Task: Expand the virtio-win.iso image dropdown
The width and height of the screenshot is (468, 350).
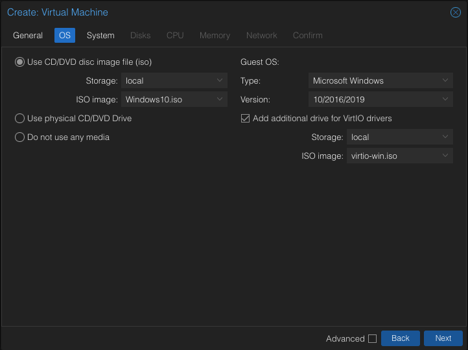Action: click(x=445, y=156)
